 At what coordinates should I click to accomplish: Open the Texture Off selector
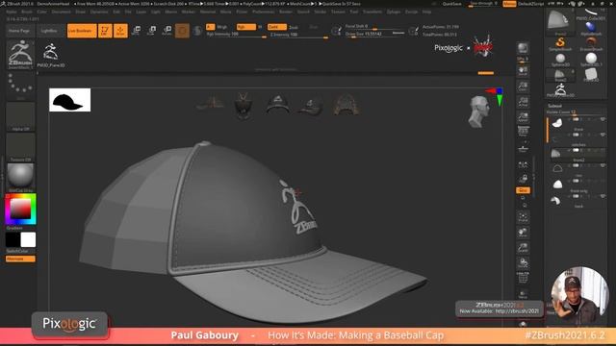pyautogui.click(x=20, y=147)
